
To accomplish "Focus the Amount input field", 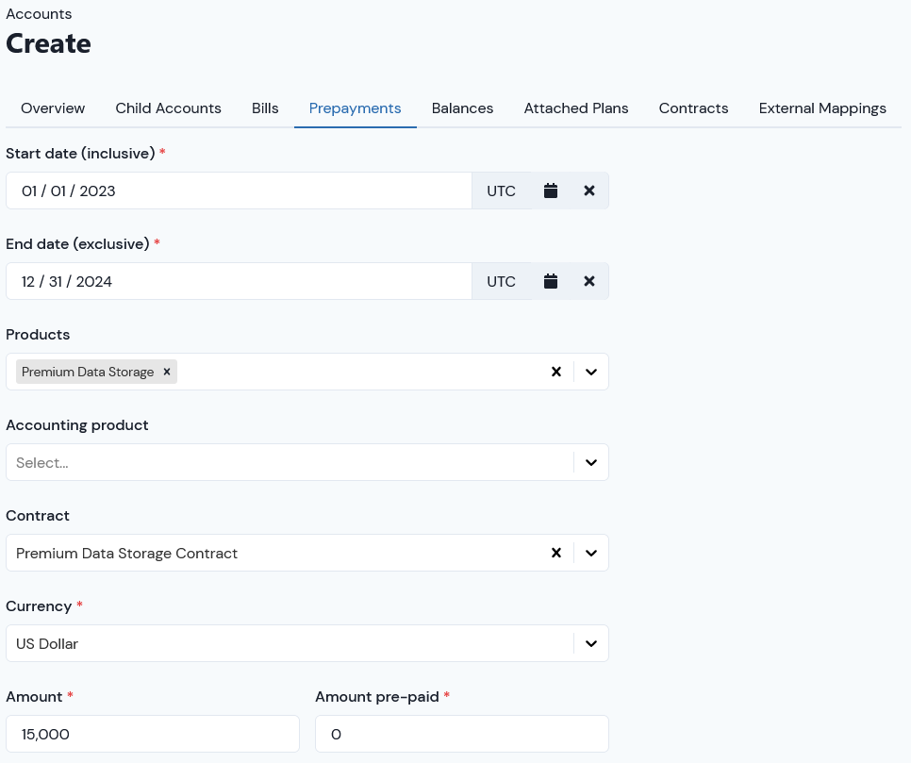I will pos(153,734).
